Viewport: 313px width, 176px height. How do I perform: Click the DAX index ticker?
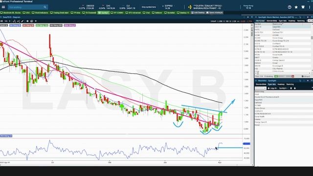108,7
